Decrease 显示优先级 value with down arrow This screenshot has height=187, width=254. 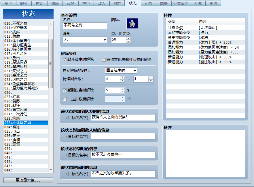pos(128,41)
